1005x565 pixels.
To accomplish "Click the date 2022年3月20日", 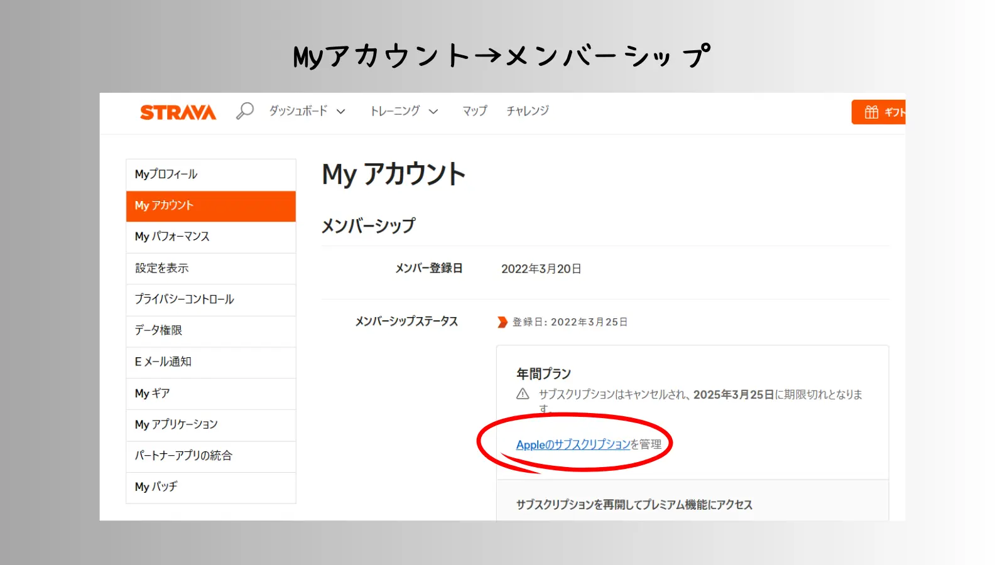I will (541, 269).
